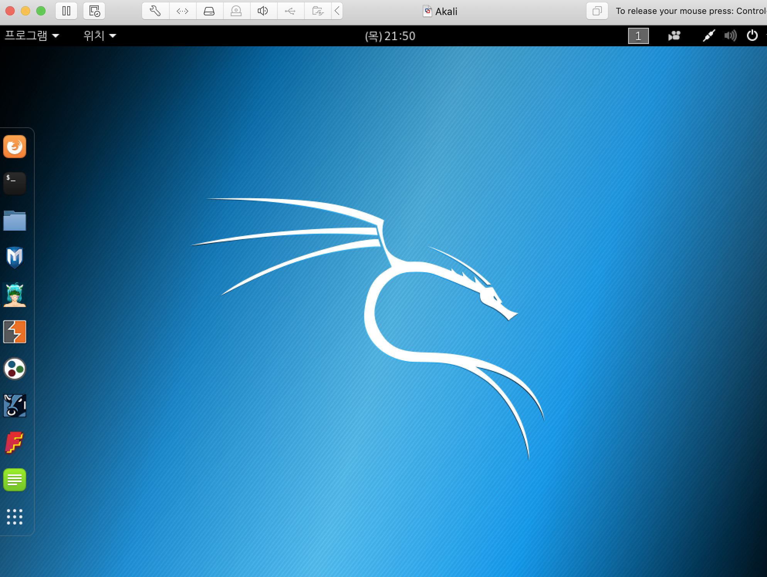The height and width of the screenshot is (577, 767).
Task: Launch Firefox from the dock
Action: coord(15,147)
